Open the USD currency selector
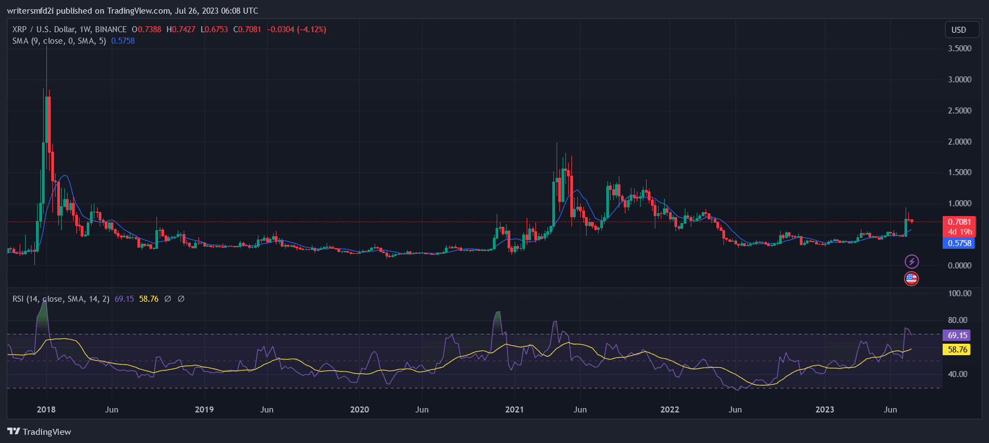Viewport: 989px width, 443px height. click(x=958, y=30)
